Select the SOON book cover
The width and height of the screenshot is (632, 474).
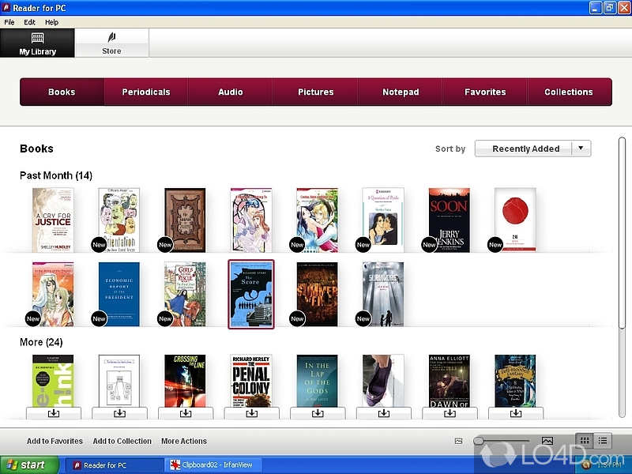tap(450, 220)
